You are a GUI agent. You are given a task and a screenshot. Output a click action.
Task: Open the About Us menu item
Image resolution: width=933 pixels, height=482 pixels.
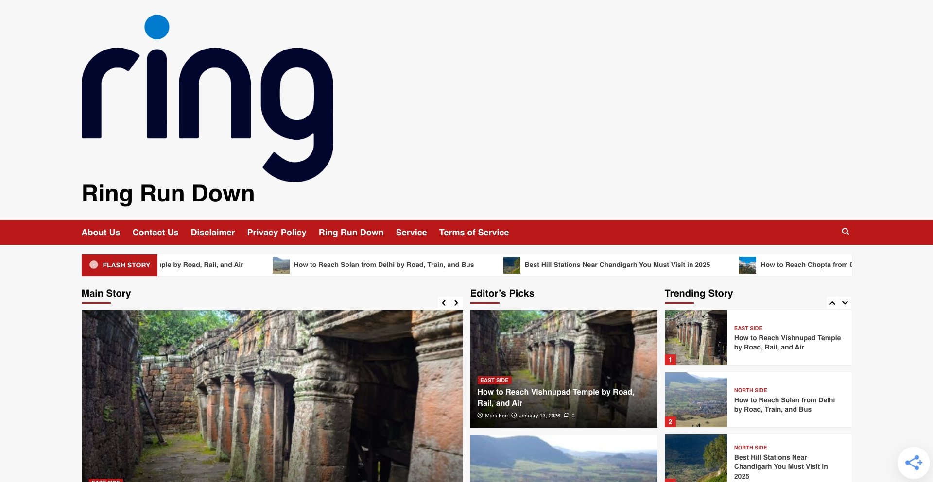pyautogui.click(x=101, y=232)
